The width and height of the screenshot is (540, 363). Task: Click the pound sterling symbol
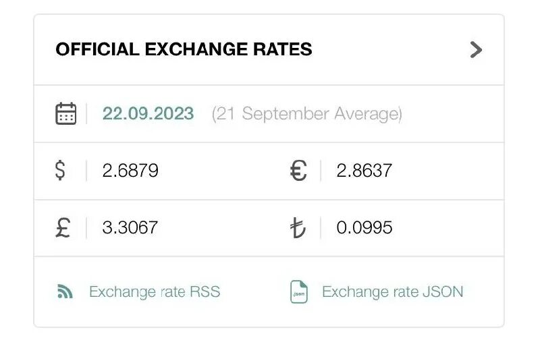click(x=63, y=227)
